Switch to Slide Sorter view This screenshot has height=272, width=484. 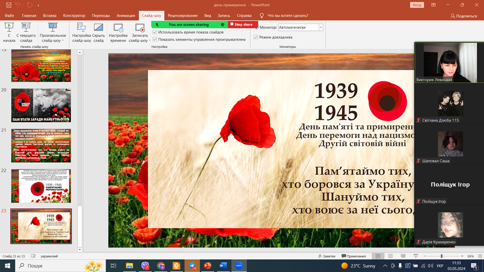(x=390, y=256)
